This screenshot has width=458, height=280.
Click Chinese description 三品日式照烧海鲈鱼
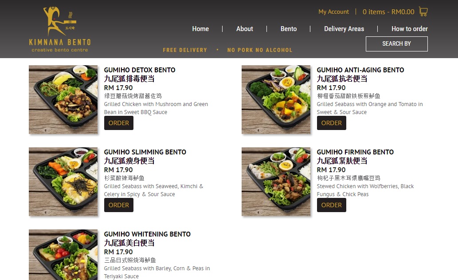130,260
